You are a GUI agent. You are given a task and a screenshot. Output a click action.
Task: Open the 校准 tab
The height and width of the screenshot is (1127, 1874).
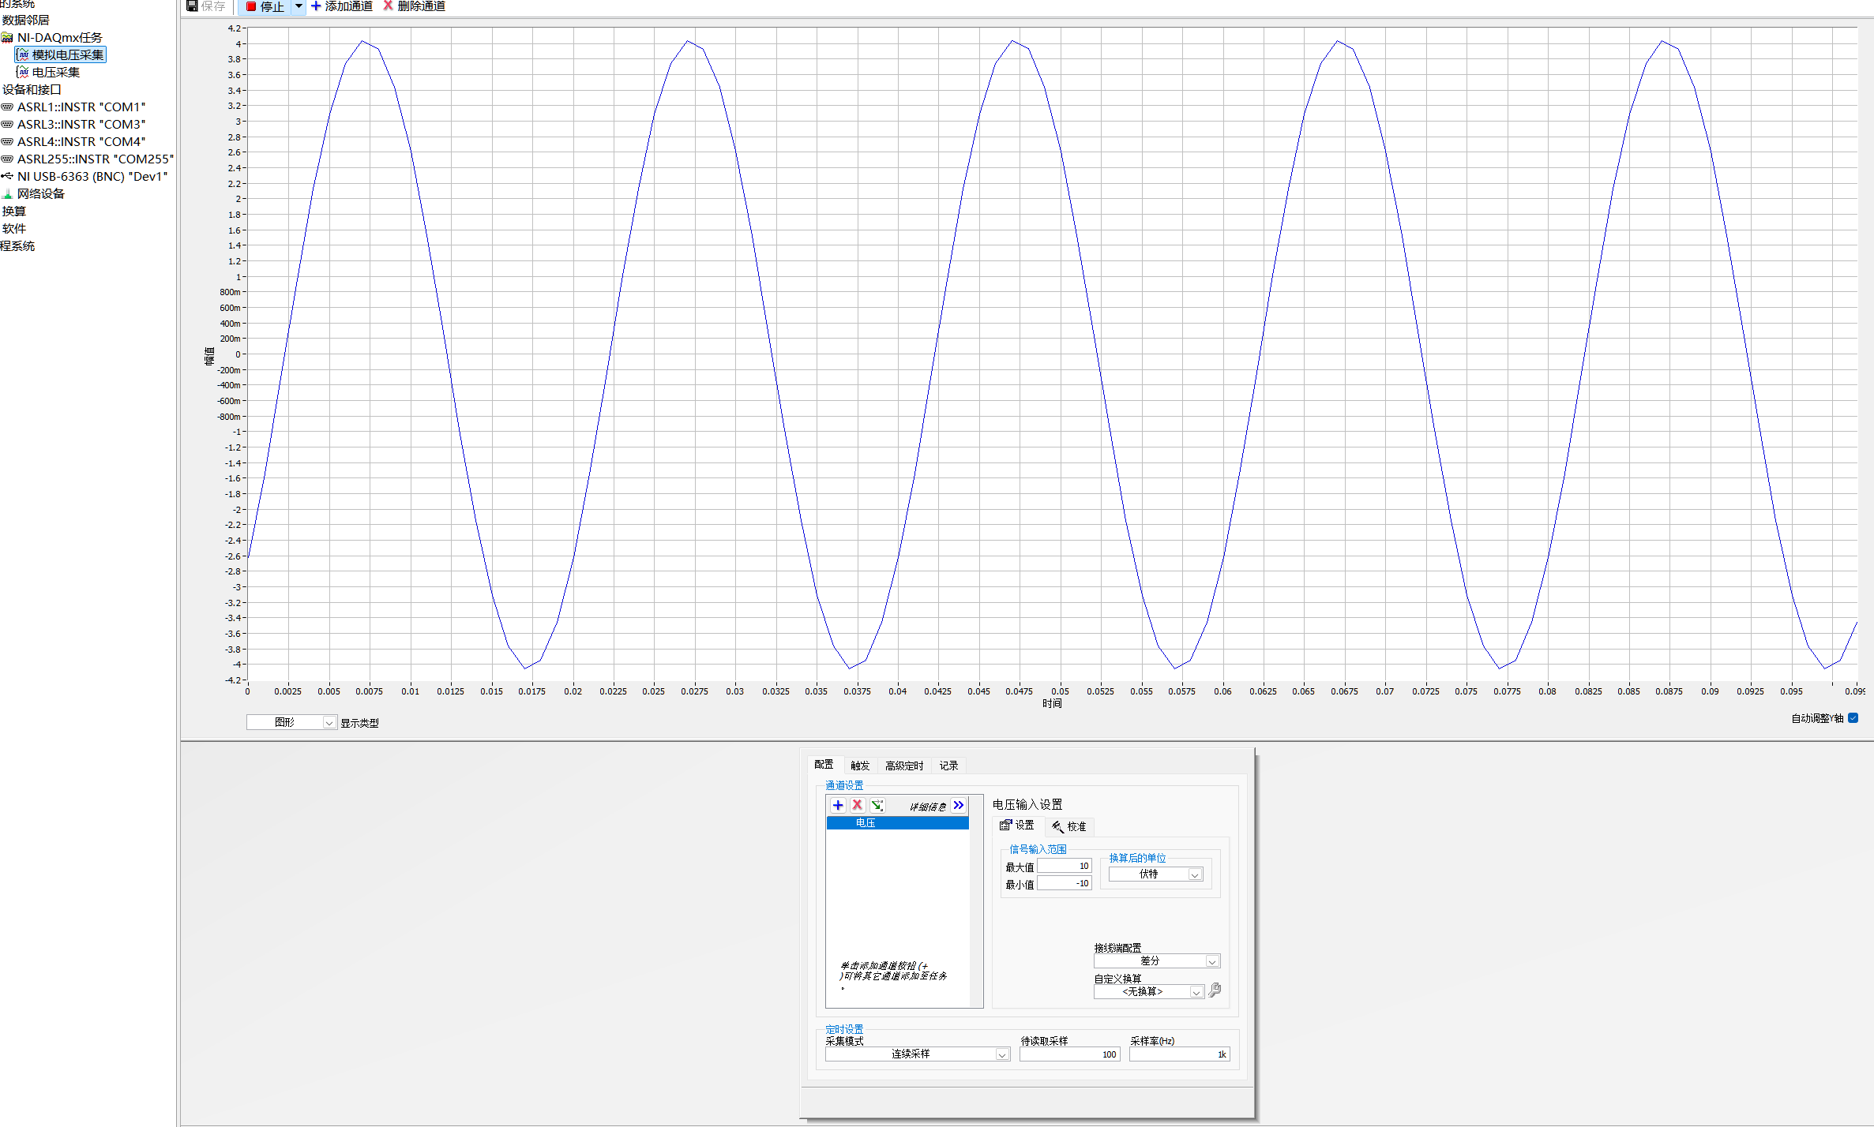[1069, 826]
